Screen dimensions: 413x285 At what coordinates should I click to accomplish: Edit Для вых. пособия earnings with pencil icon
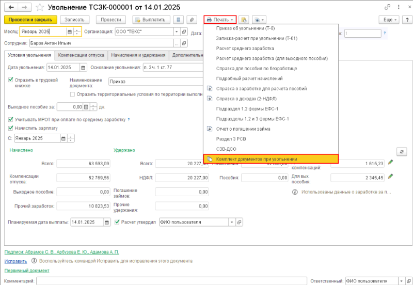[x=390, y=176]
